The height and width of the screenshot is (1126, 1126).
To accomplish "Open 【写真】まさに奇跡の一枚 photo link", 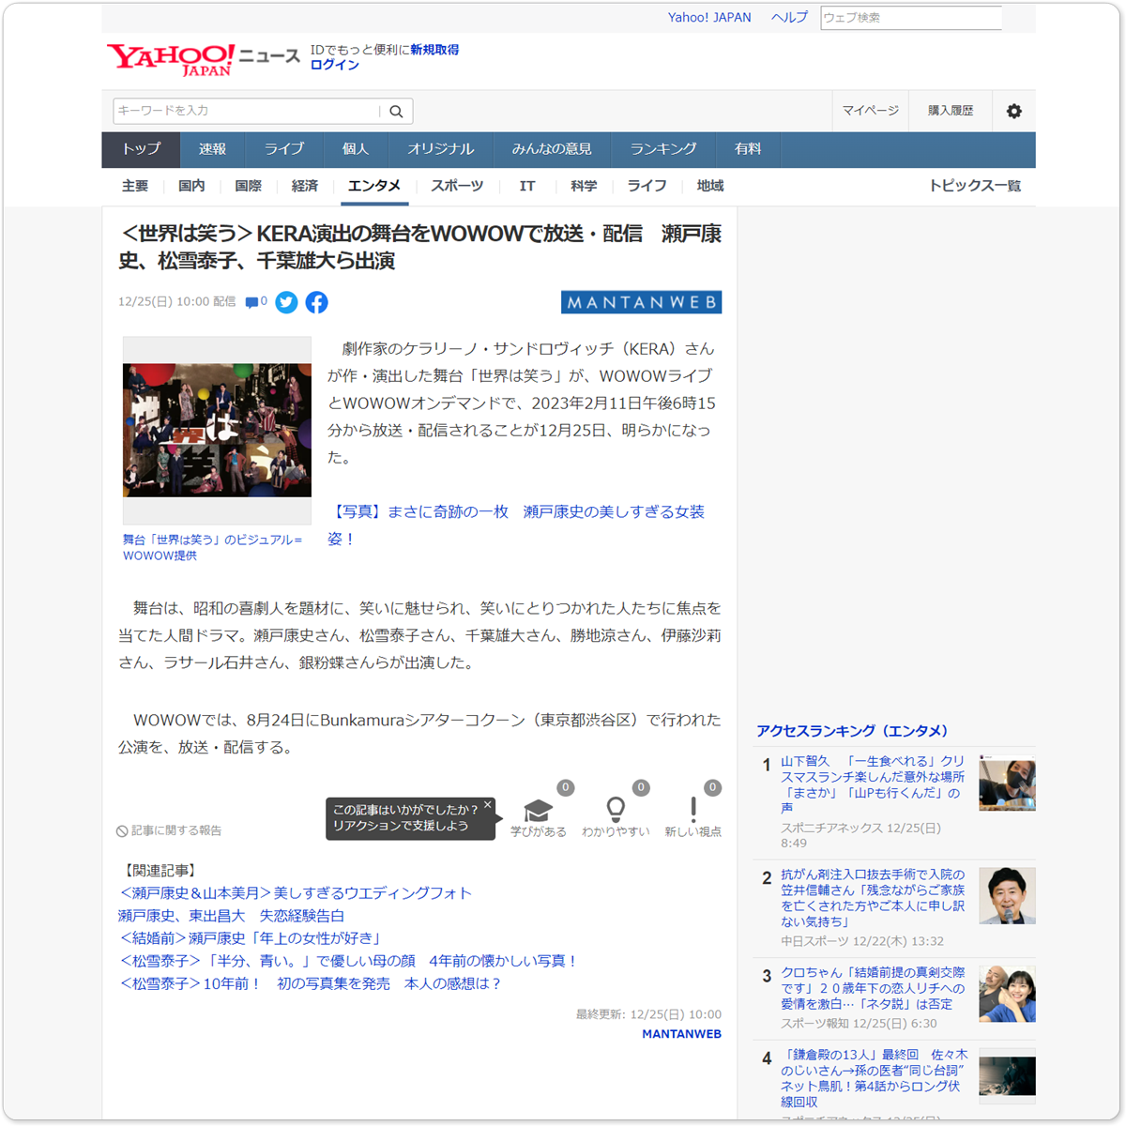I will click(516, 525).
